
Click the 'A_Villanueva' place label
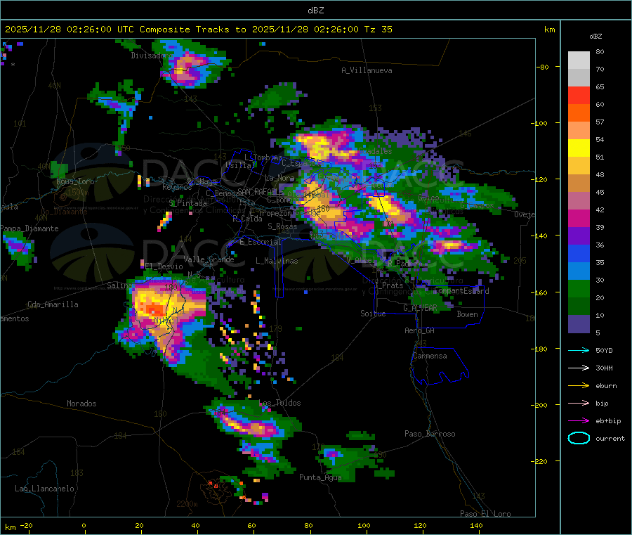click(x=367, y=70)
